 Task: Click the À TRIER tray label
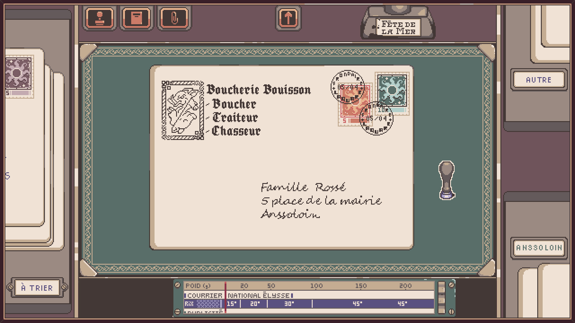point(37,288)
